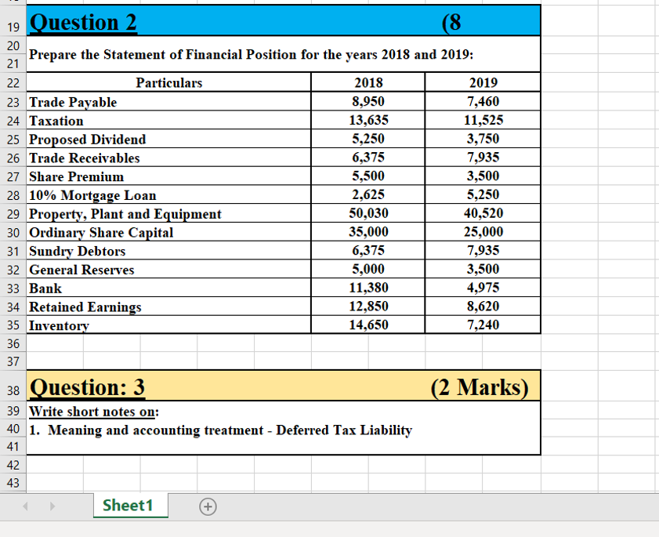The width and height of the screenshot is (659, 537).
Task: Click the 7,460 Trade Payable 2019 value
Action: pos(483,101)
